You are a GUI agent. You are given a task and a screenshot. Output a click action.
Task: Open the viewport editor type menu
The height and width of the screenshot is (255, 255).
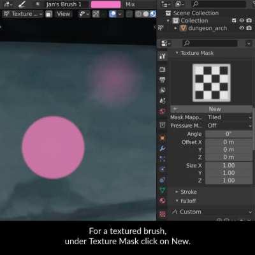click(x=8, y=4)
